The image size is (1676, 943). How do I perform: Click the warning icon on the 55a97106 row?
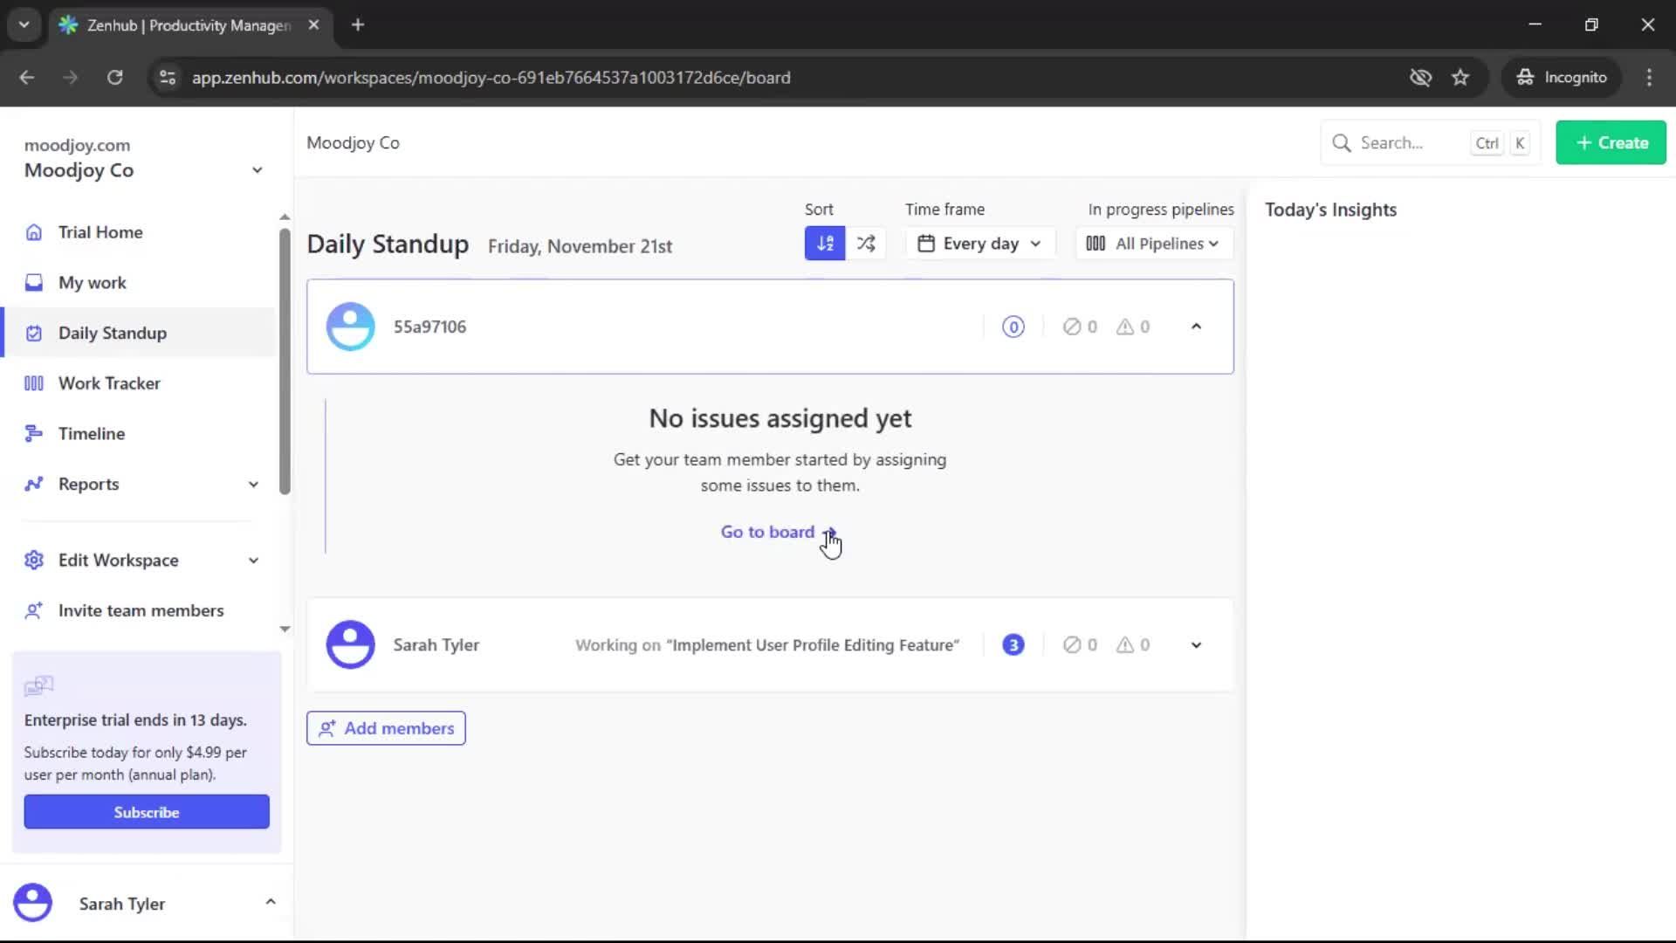tap(1124, 326)
